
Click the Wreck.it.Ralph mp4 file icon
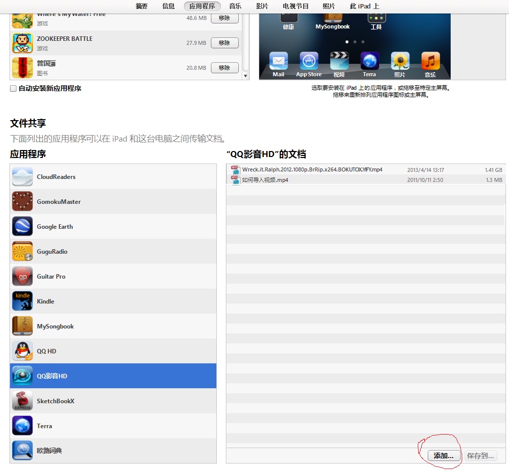coord(235,170)
